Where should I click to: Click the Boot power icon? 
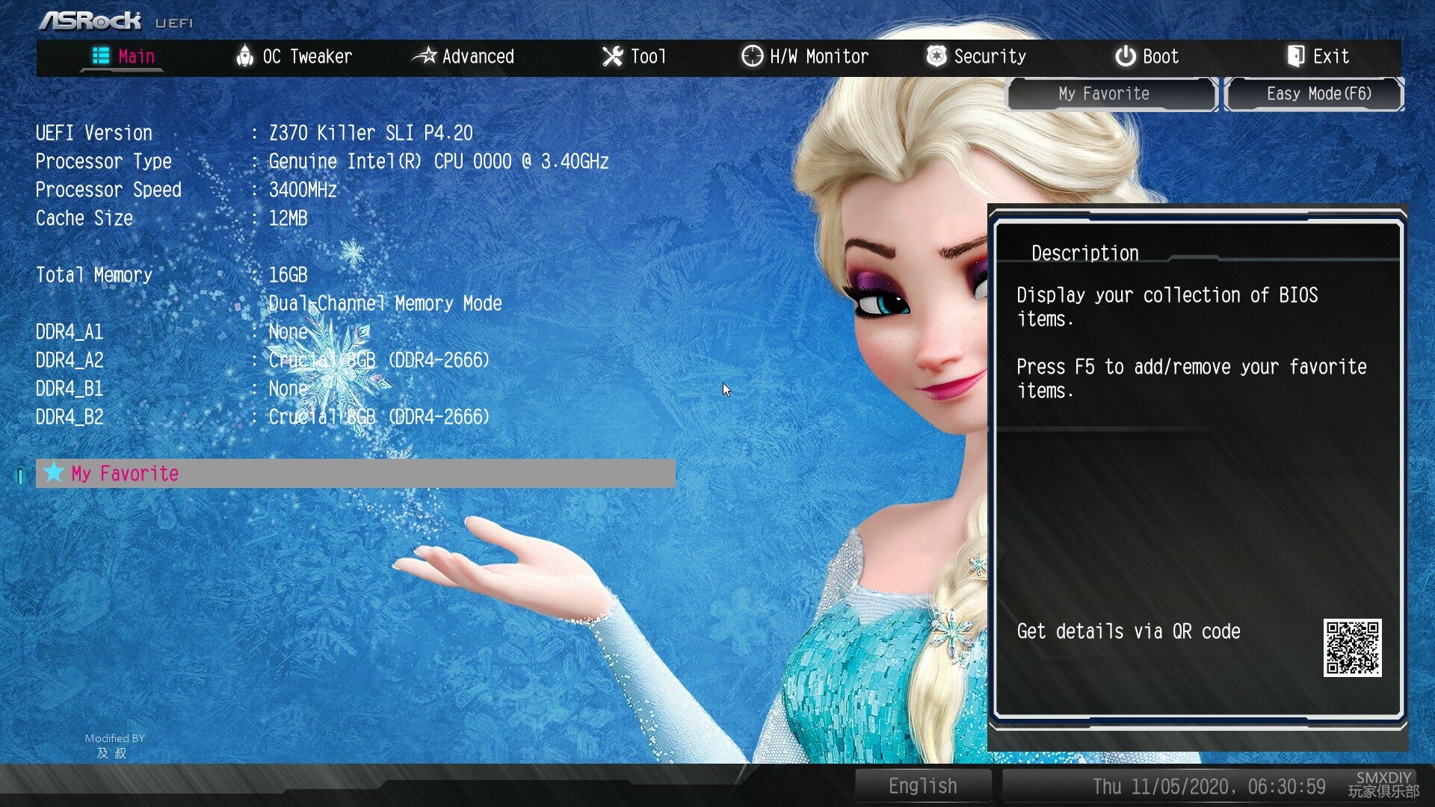coord(1125,56)
